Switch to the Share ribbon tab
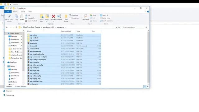Image resolution: width=199 pixels, height=112 pixels. point(23,12)
